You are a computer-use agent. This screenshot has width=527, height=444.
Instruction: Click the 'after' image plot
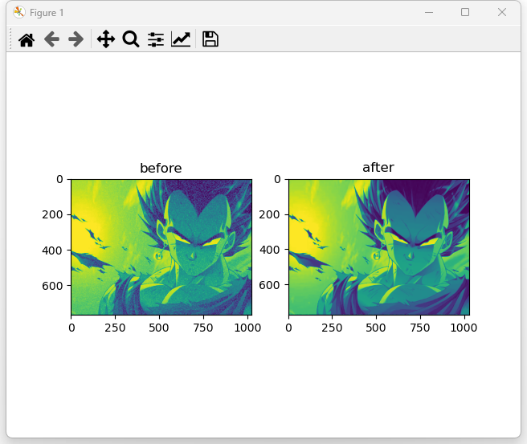click(x=379, y=247)
